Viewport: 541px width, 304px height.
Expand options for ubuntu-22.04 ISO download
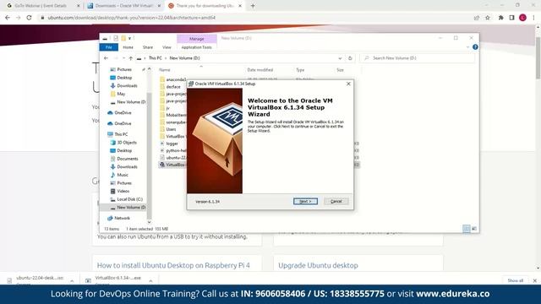click(x=72, y=281)
